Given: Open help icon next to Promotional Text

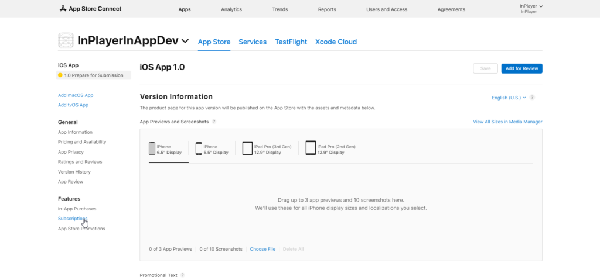Looking at the screenshot, I should coord(183,275).
